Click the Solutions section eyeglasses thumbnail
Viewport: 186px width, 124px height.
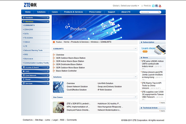point(58,87)
